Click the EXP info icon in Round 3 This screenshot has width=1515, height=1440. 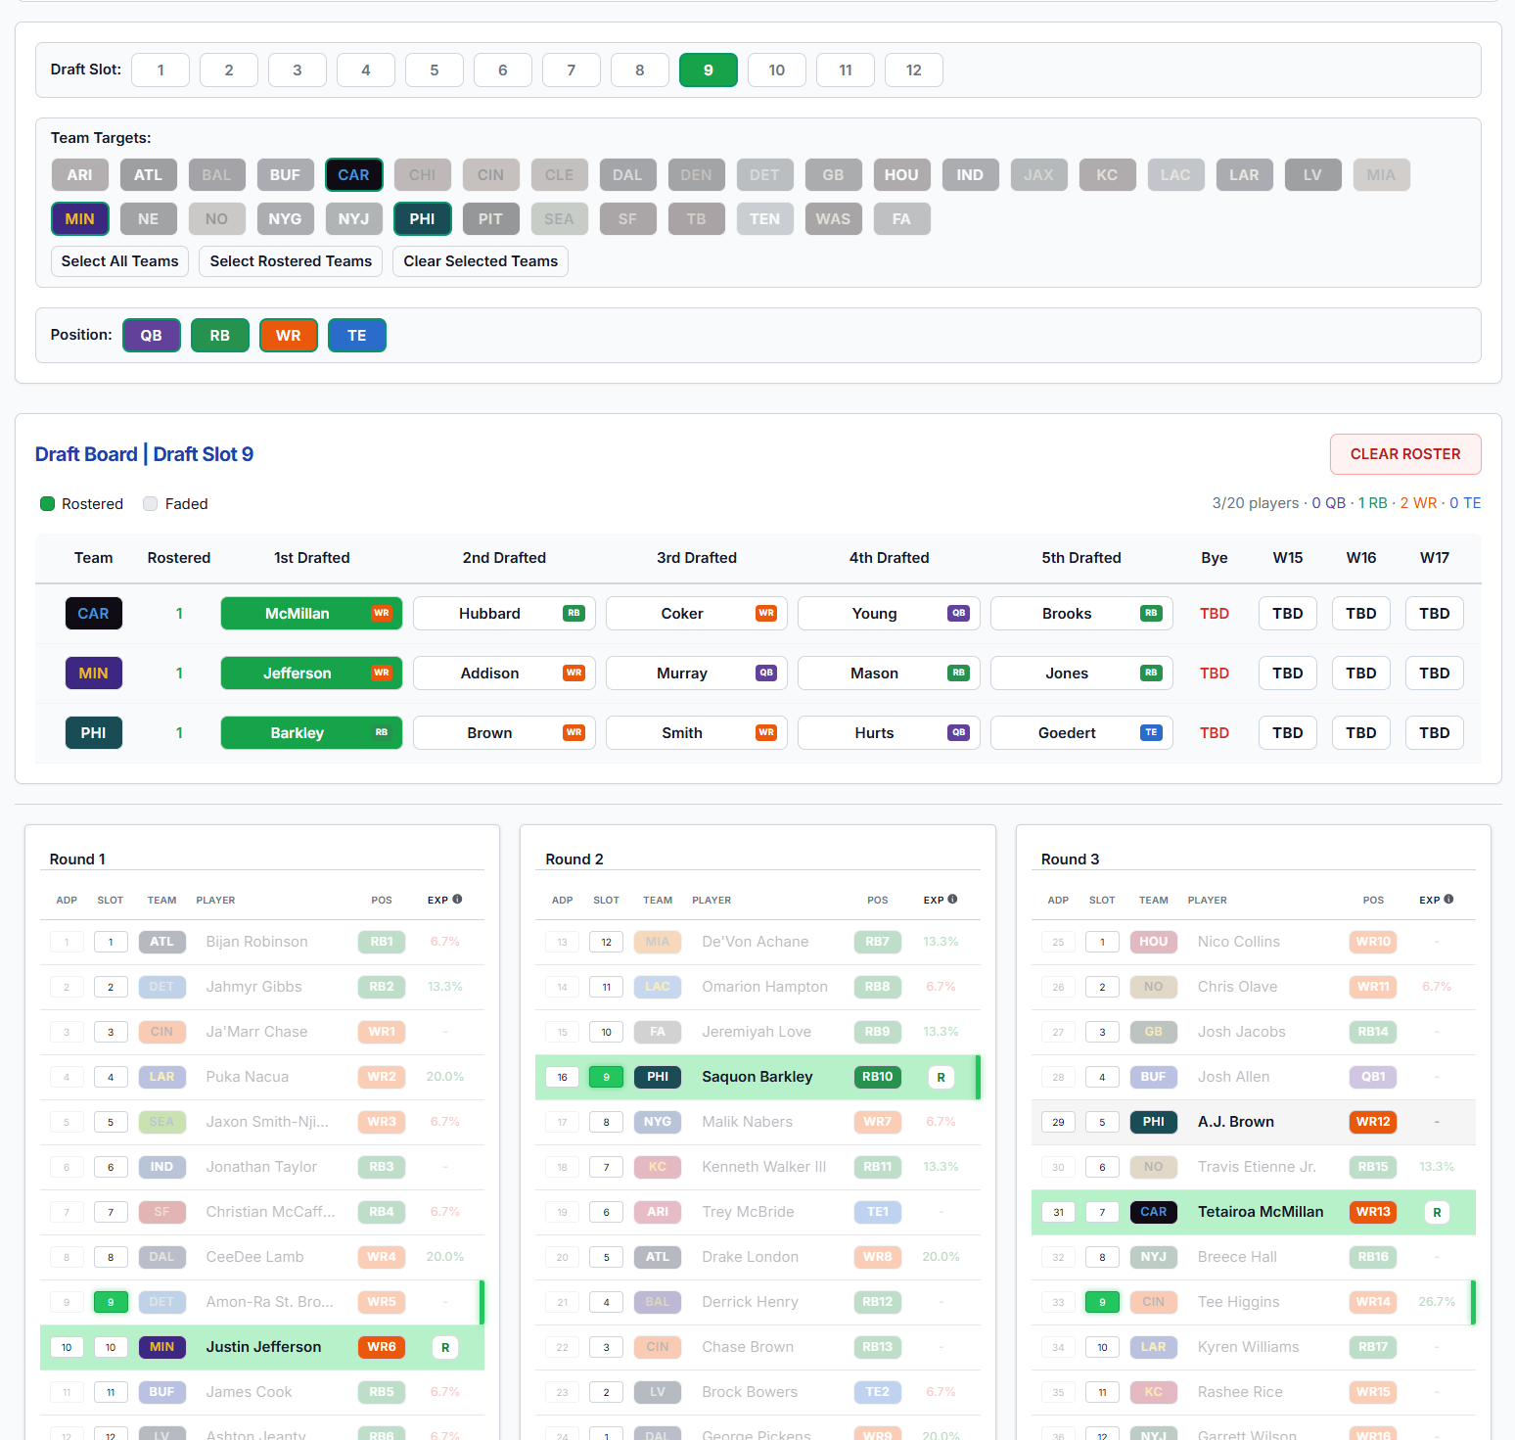click(1449, 899)
